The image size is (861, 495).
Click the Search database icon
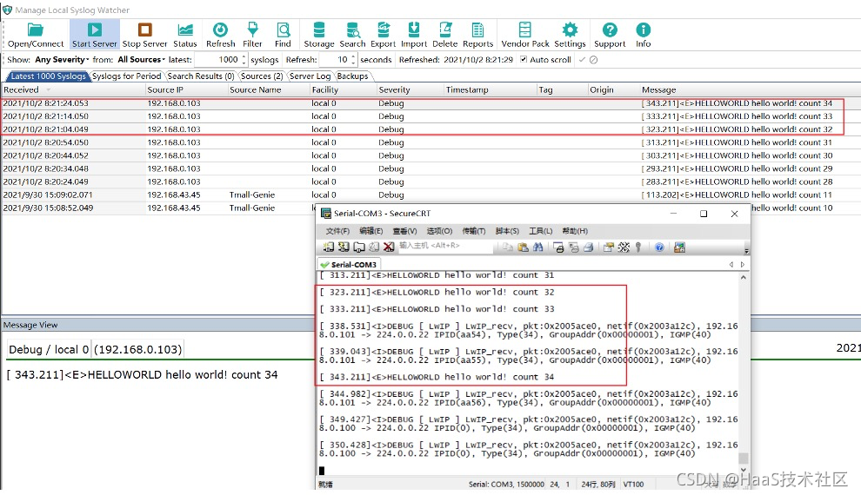click(x=352, y=35)
